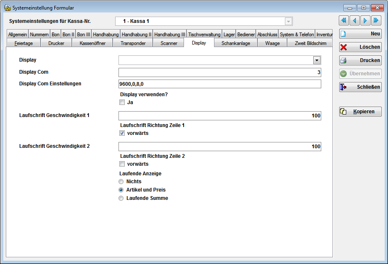Open the System & Telefon tab
Image resolution: width=388 pixels, height=264 pixels.
[297, 34]
